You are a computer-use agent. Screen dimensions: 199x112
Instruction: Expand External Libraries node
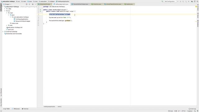coord(3,31)
